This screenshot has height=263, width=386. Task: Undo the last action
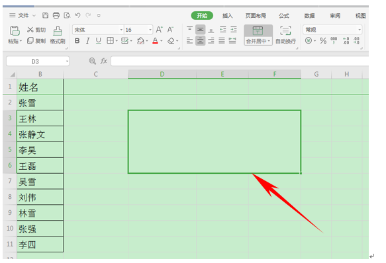(x=77, y=15)
